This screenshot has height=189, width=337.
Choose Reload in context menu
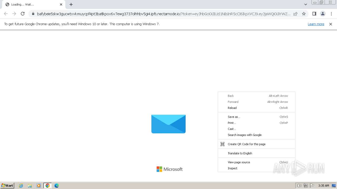click(256, 108)
